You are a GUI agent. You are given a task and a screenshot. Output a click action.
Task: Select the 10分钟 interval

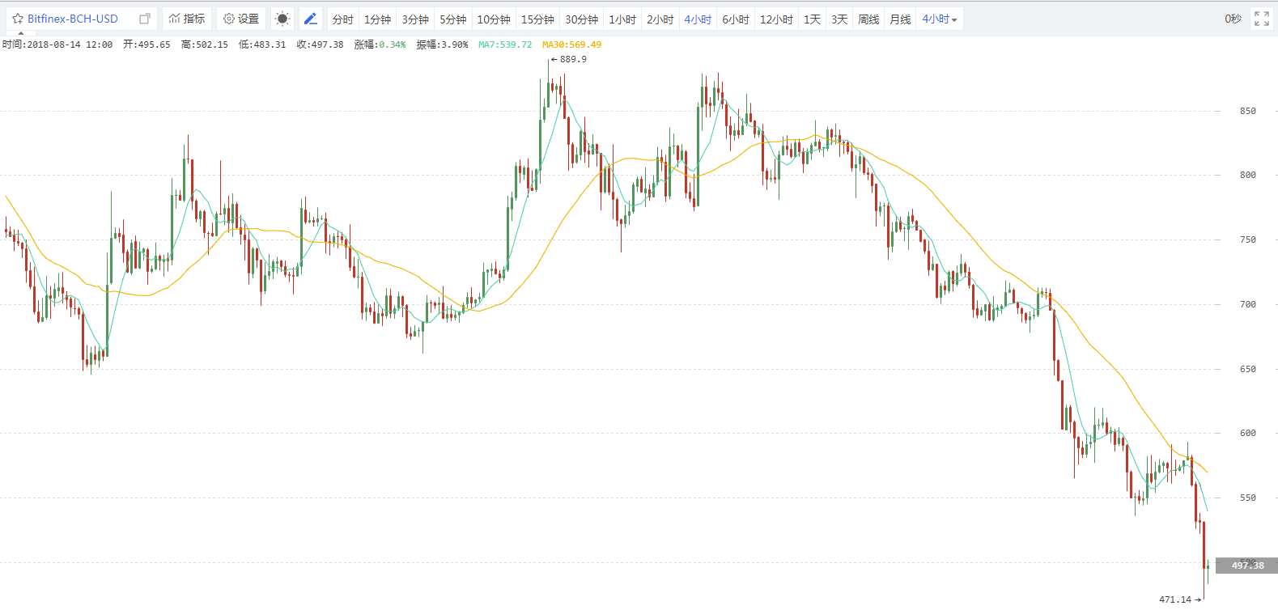coord(494,19)
